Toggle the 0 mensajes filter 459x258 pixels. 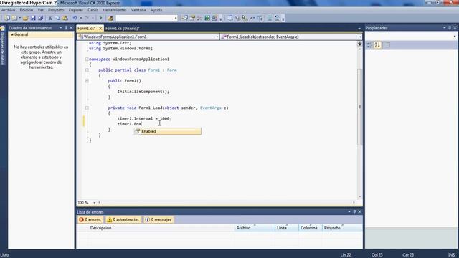point(158,219)
